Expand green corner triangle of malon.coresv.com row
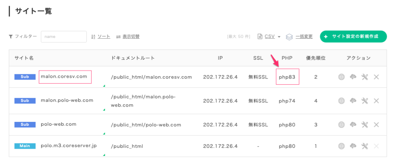Image resolution: width=394 pixels, height=164 pixels. click(x=104, y=86)
